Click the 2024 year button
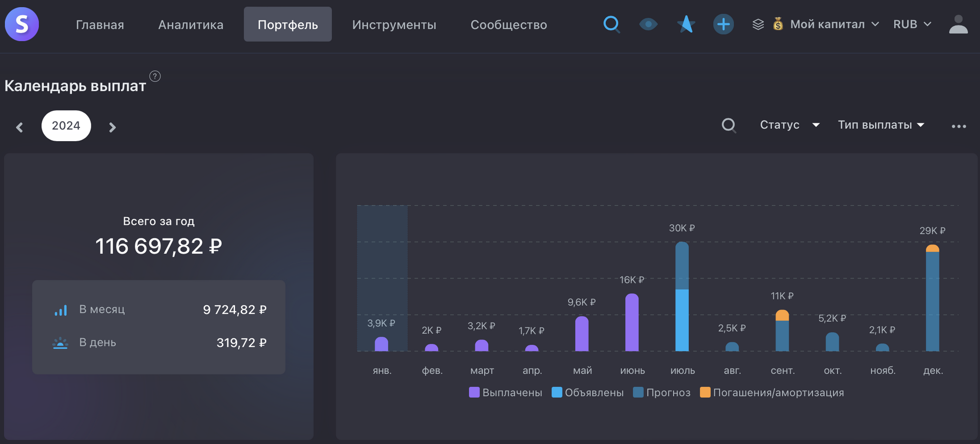980x444 pixels. click(x=66, y=126)
